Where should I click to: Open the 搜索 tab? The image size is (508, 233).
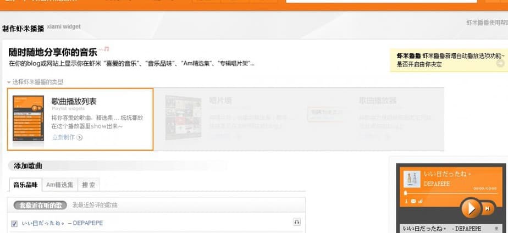click(89, 185)
